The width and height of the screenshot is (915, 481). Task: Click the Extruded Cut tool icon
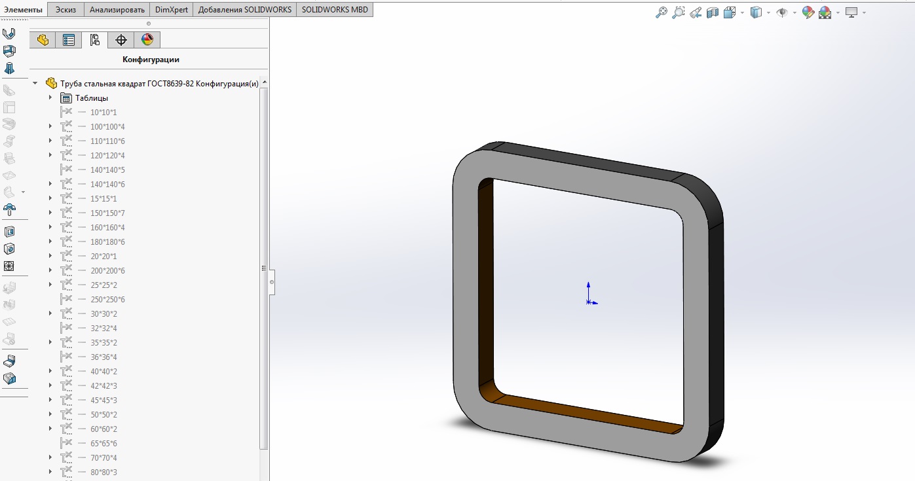[x=9, y=232]
